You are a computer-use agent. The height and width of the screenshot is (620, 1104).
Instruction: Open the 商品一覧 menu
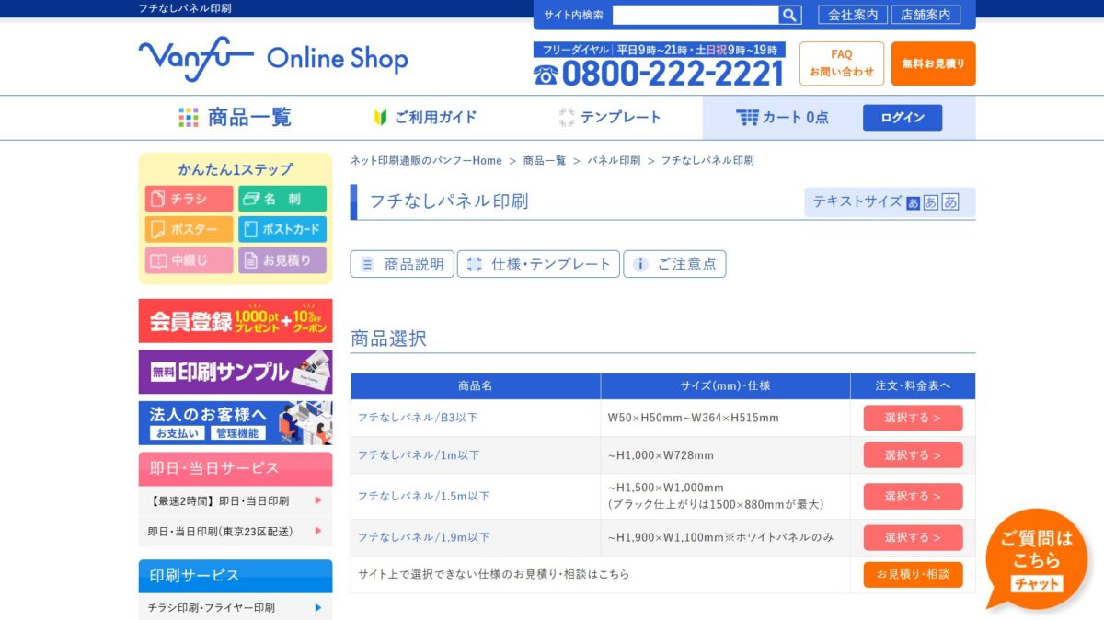(x=236, y=118)
